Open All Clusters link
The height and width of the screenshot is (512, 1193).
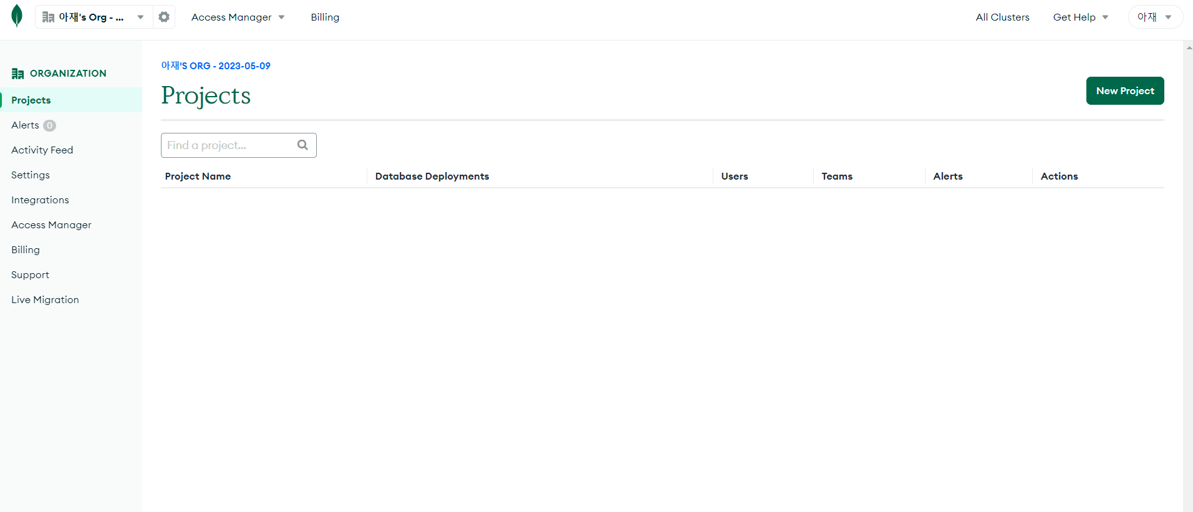1002,17
